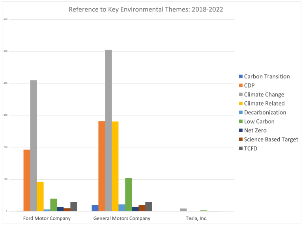303x225 pixels.
Task: Select General Motors' orange CDP bar
Action: (x=102, y=166)
